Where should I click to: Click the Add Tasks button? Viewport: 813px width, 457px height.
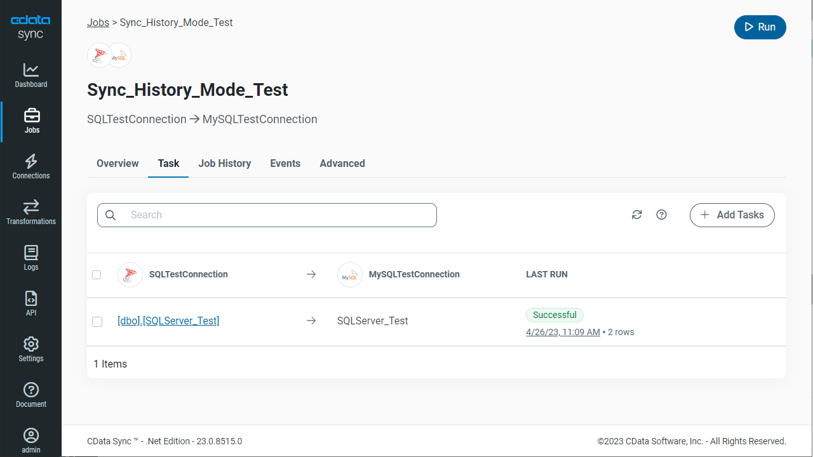tap(732, 215)
